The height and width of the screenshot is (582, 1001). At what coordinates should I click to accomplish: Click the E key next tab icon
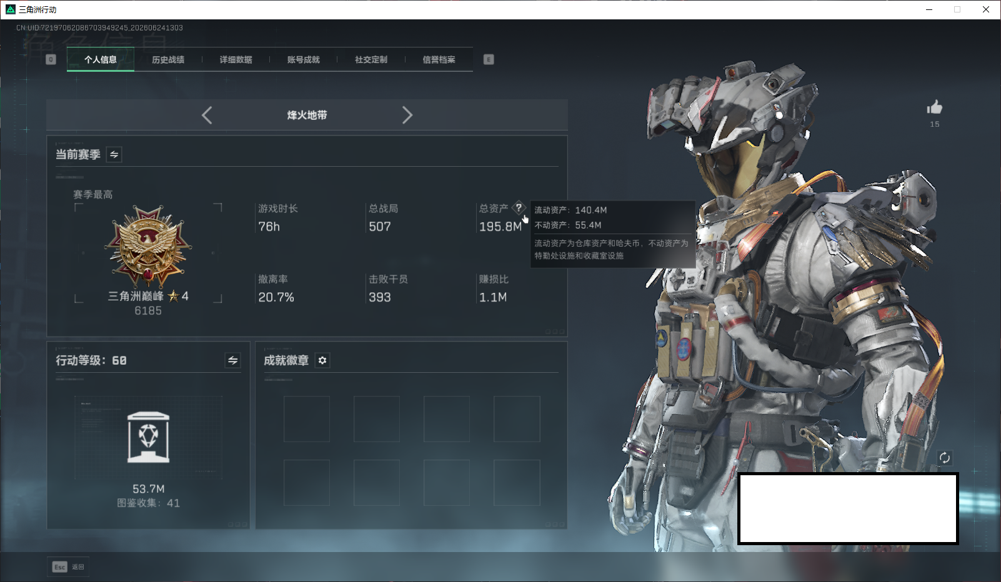click(489, 59)
